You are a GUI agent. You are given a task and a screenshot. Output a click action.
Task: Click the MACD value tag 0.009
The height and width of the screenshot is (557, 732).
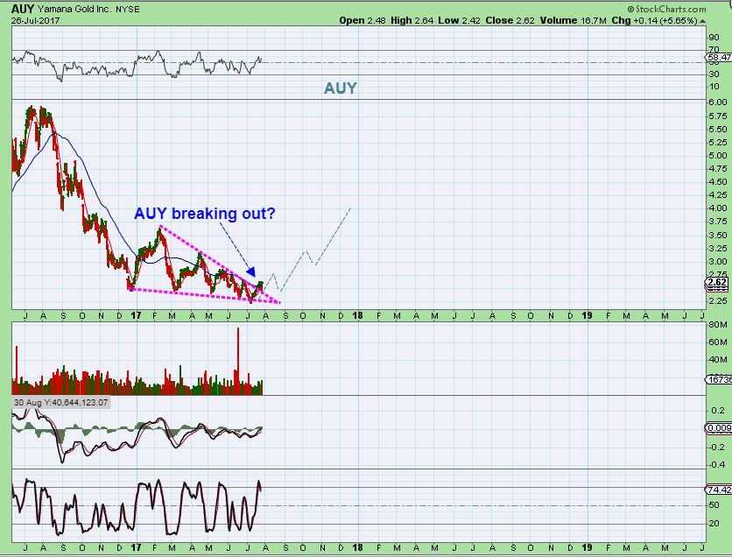click(719, 427)
